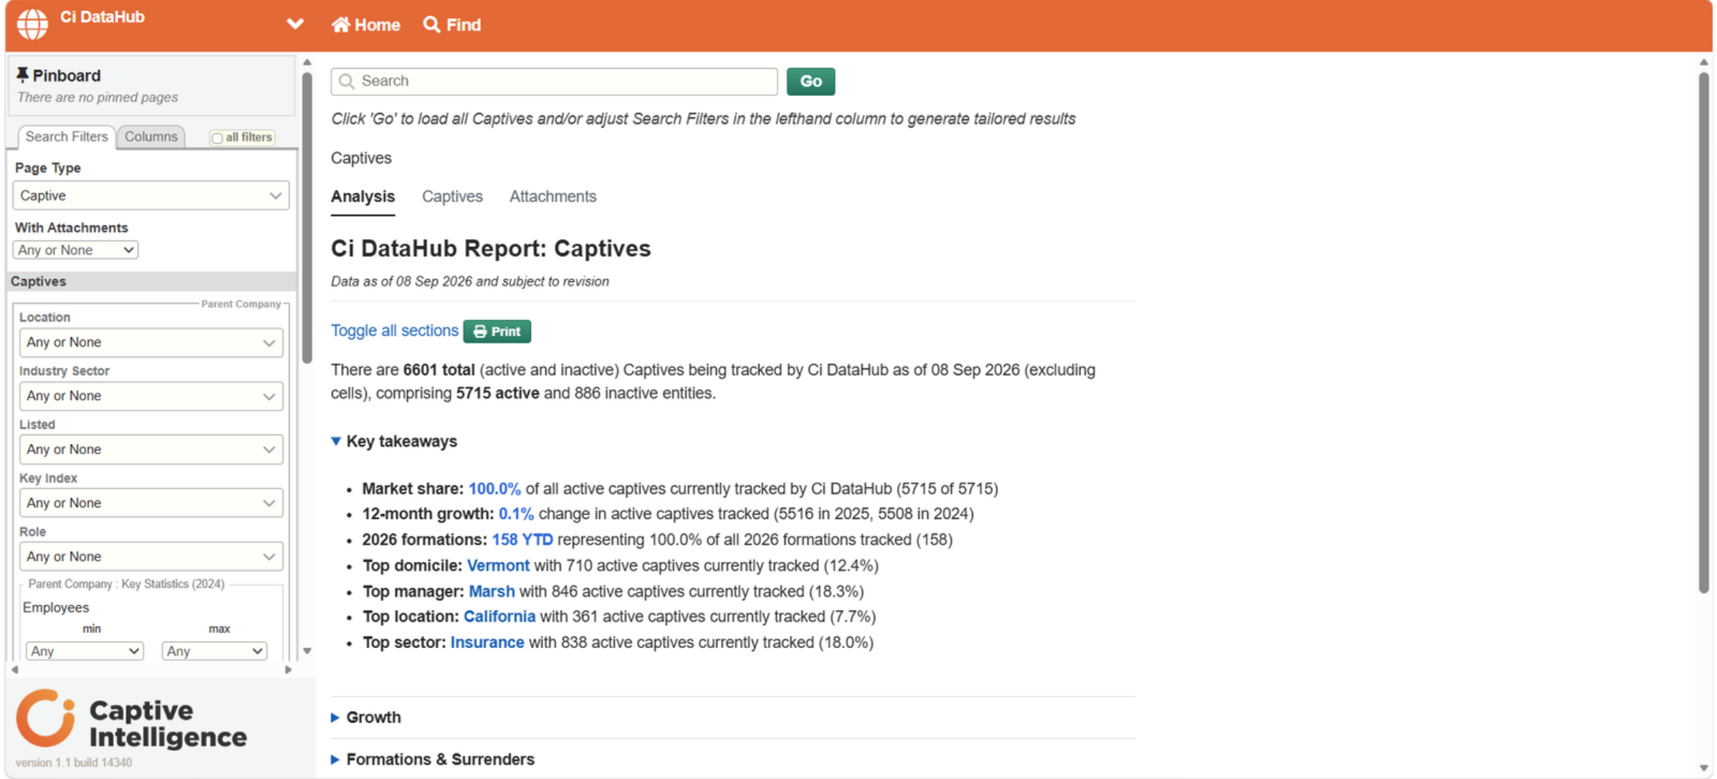Open the Employees min dropdown

[x=85, y=651]
